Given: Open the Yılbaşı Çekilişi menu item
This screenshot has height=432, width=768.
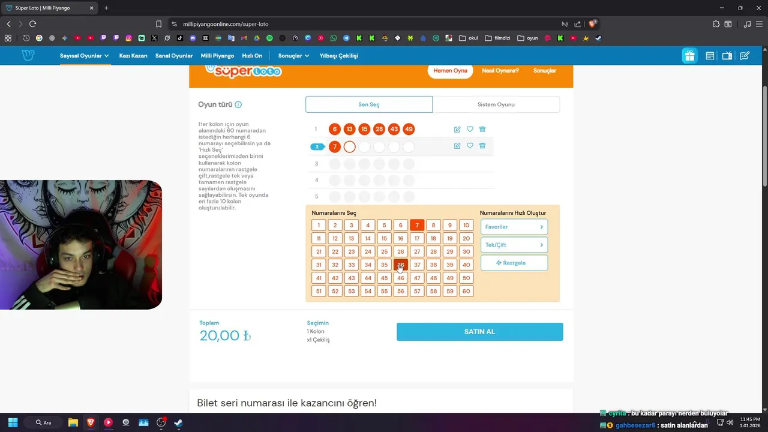Looking at the screenshot, I should pyautogui.click(x=339, y=56).
